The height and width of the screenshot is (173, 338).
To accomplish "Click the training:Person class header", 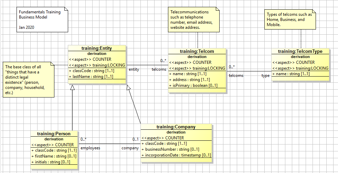I will tap(54, 134).
